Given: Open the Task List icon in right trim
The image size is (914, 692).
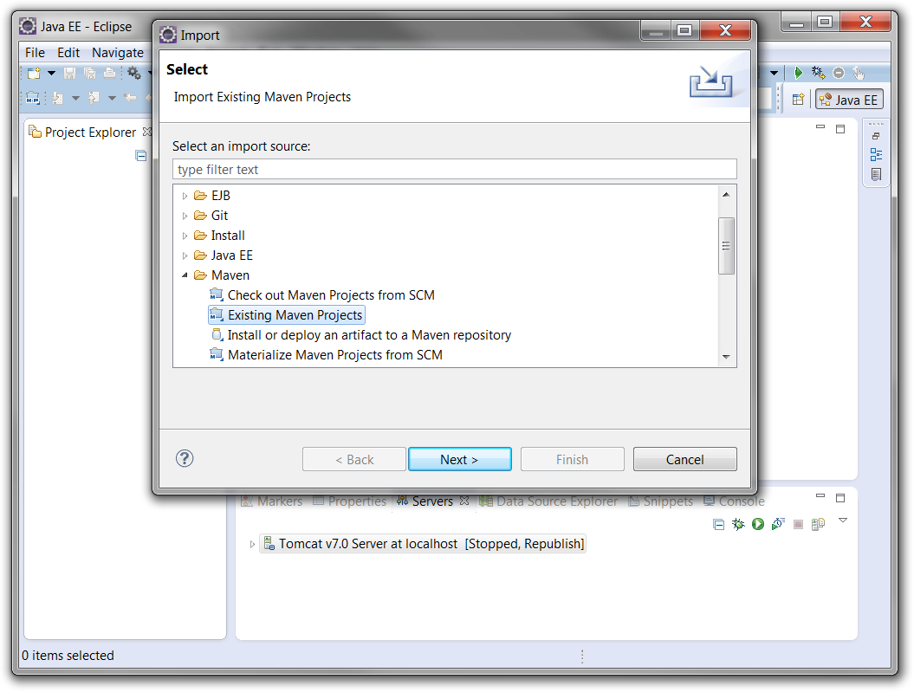Looking at the screenshot, I should pyautogui.click(x=876, y=174).
